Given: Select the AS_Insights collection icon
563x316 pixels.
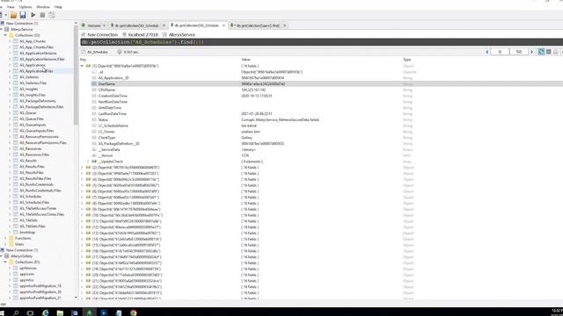Looking at the screenshot, I should pos(16,89).
